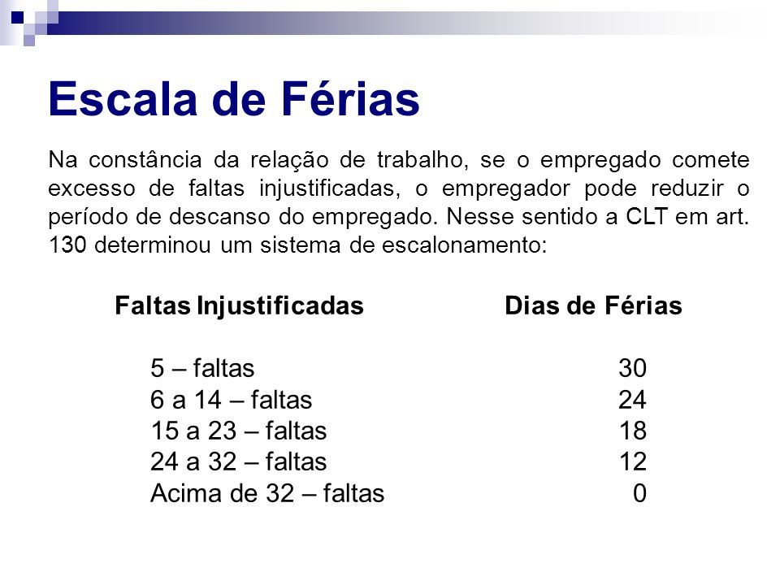This screenshot has width=780, height=585.
Task: Click the row labeled 15 a 23 – faltas
Action: (x=240, y=430)
